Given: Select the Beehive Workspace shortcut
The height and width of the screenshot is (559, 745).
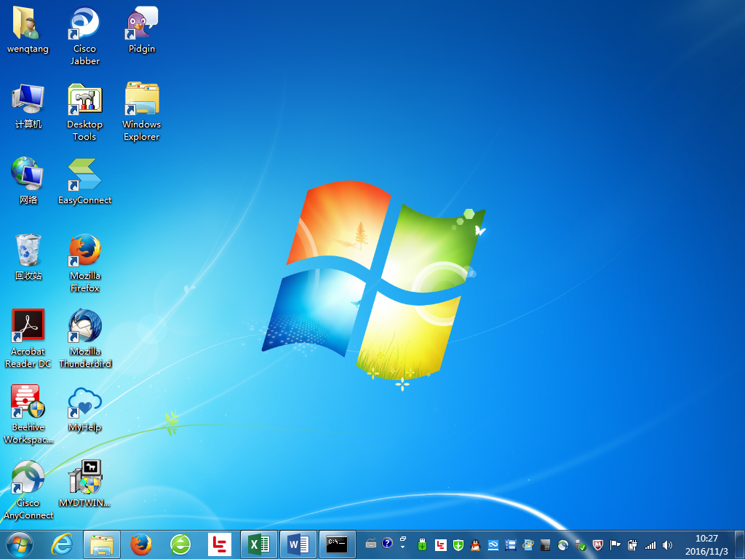Looking at the screenshot, I should click(28, 414).
